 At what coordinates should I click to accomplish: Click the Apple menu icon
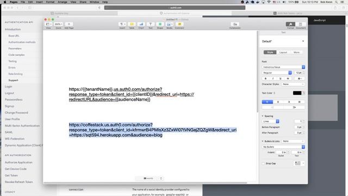[x=5, y=2]
